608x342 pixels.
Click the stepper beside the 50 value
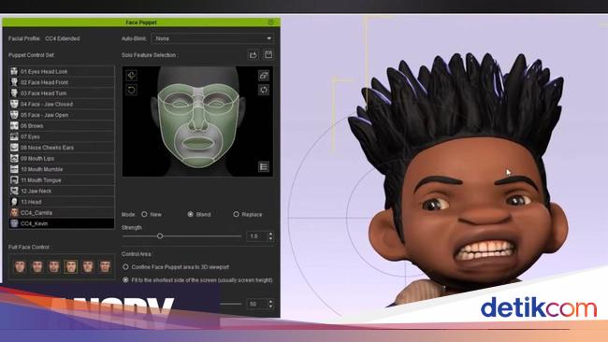pos(270,304)
